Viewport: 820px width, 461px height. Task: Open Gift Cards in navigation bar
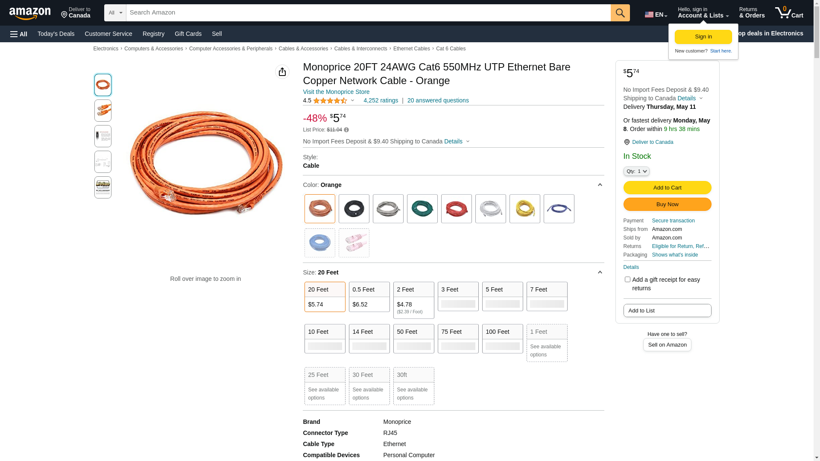coord(188,34)
